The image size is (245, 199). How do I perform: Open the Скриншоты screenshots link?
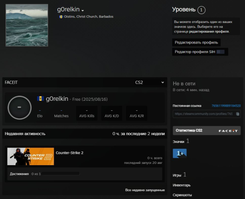[182, 195]
